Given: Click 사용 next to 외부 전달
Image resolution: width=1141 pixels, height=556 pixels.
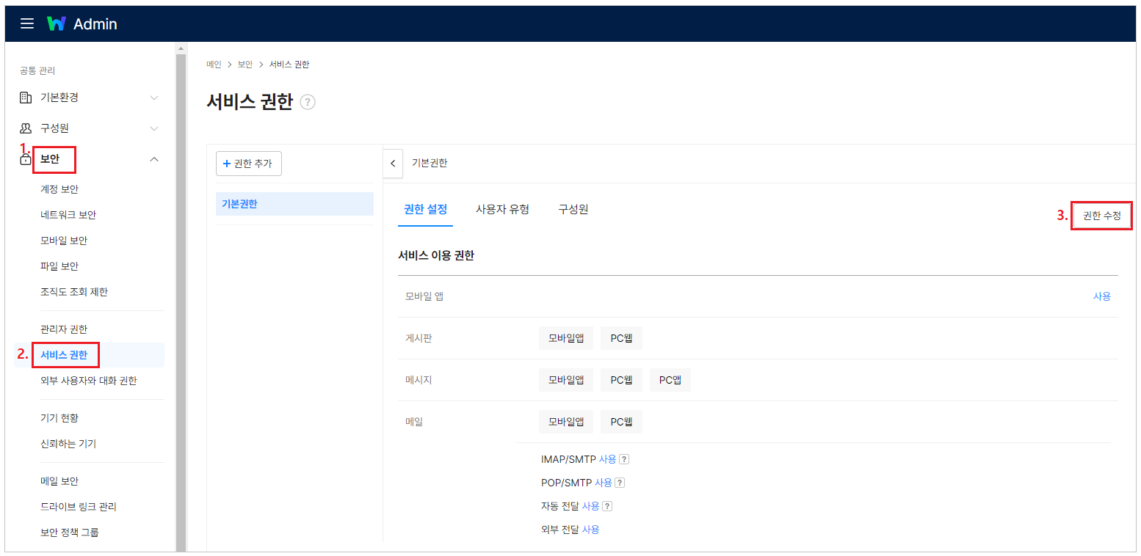Looking at the screenshot, I should 591,530.
